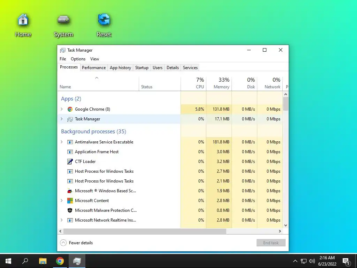Click the Microsoft Content colorful icon
This screenshot has height=268, width=357.
tap(70, 201)
